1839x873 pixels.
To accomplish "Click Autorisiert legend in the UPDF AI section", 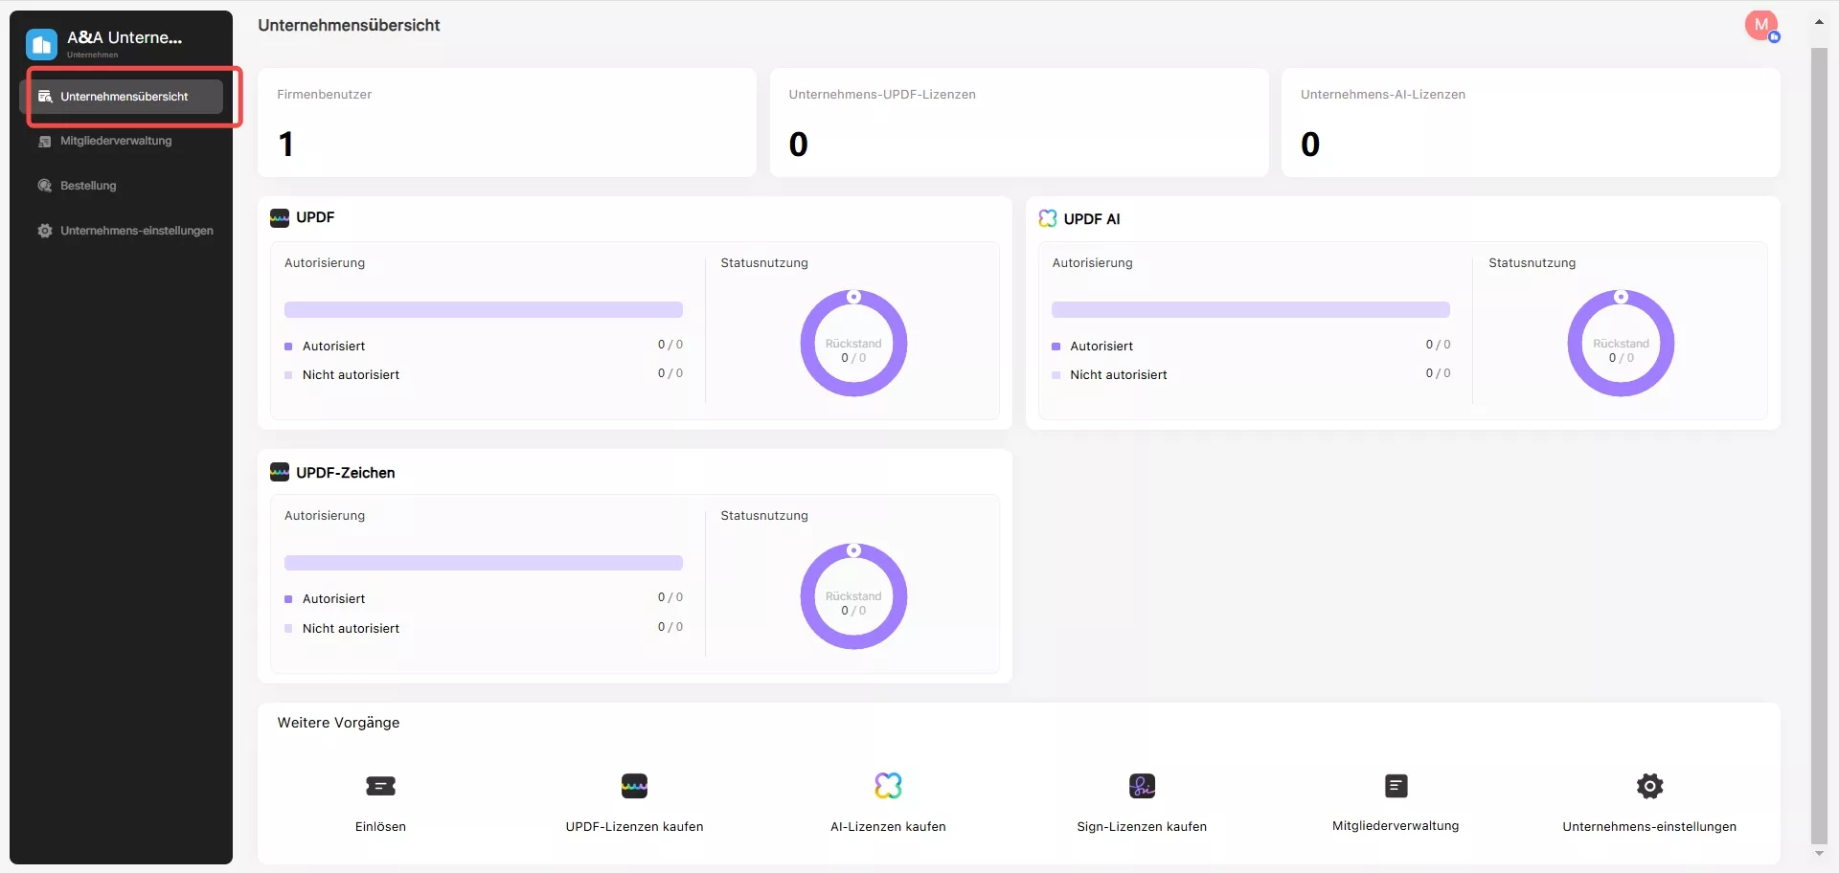I will click(1101, 347).
